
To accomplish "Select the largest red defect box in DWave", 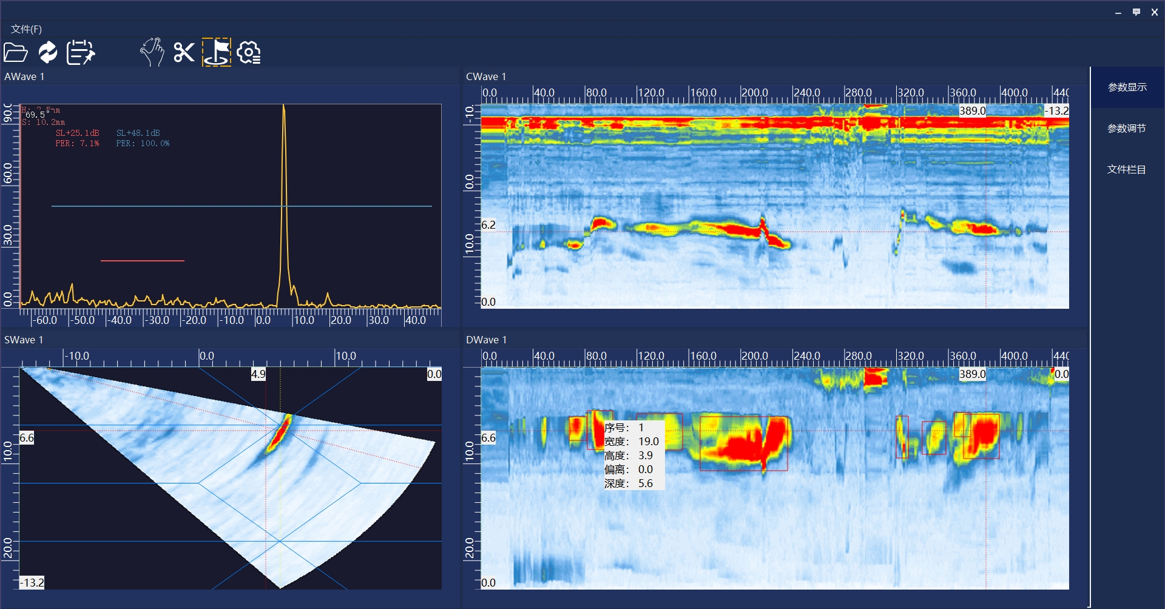I will [x=743, y=443].
